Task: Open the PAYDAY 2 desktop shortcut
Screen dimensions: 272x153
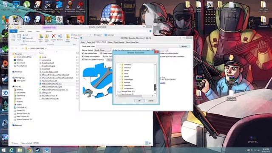Action: click(59, 6)
